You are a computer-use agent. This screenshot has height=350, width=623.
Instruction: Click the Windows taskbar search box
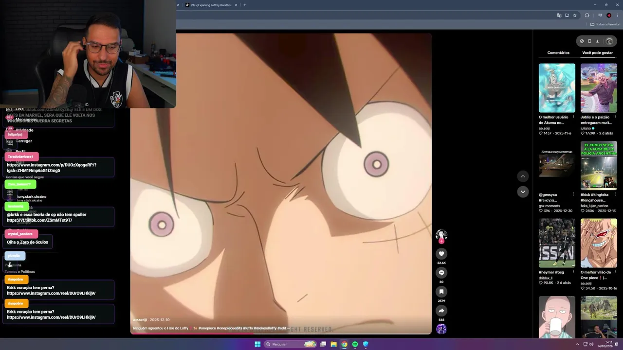[x=290, y=344]
